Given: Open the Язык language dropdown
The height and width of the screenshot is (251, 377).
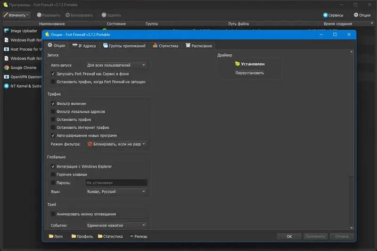Looking at the screenshot, I should click(x=116, y=192).
